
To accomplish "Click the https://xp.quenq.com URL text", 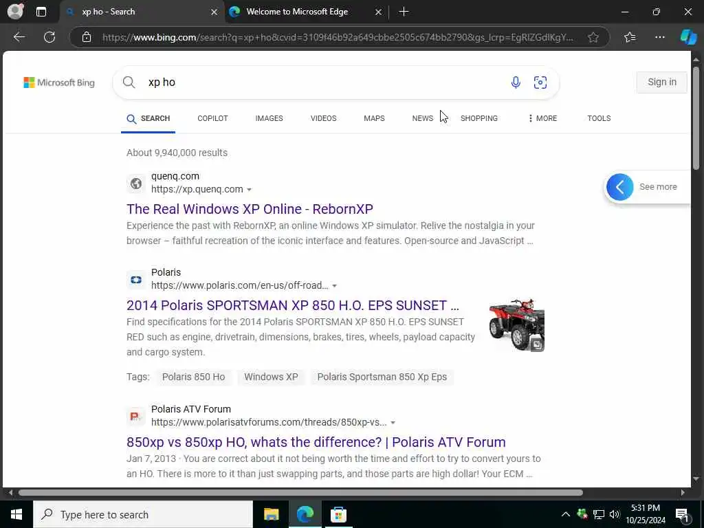I will tap(197, 190).
